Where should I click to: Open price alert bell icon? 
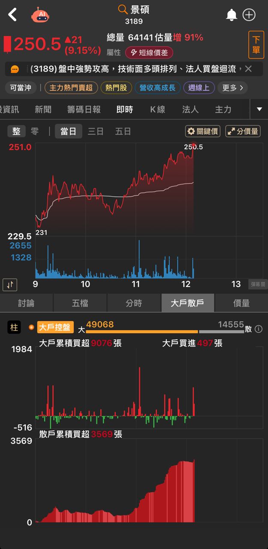232,15
